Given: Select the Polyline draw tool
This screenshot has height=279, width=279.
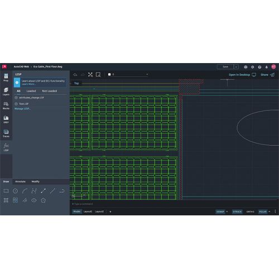Looking at the screenshot, I should [x=52, y=191].
